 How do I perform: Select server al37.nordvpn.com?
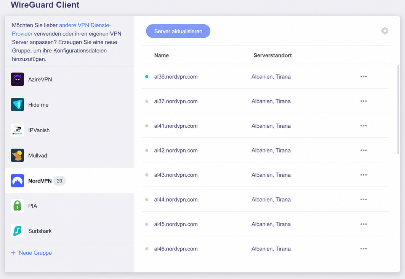[176, 101]
